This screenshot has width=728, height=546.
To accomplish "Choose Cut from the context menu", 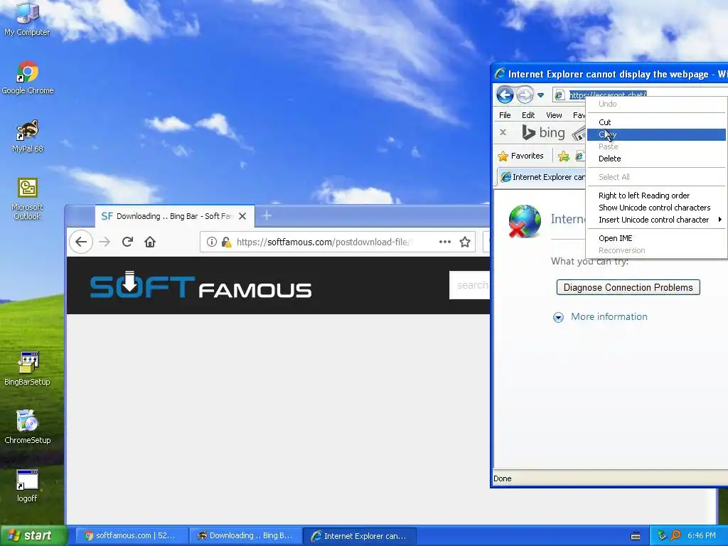I will (656, 122).
